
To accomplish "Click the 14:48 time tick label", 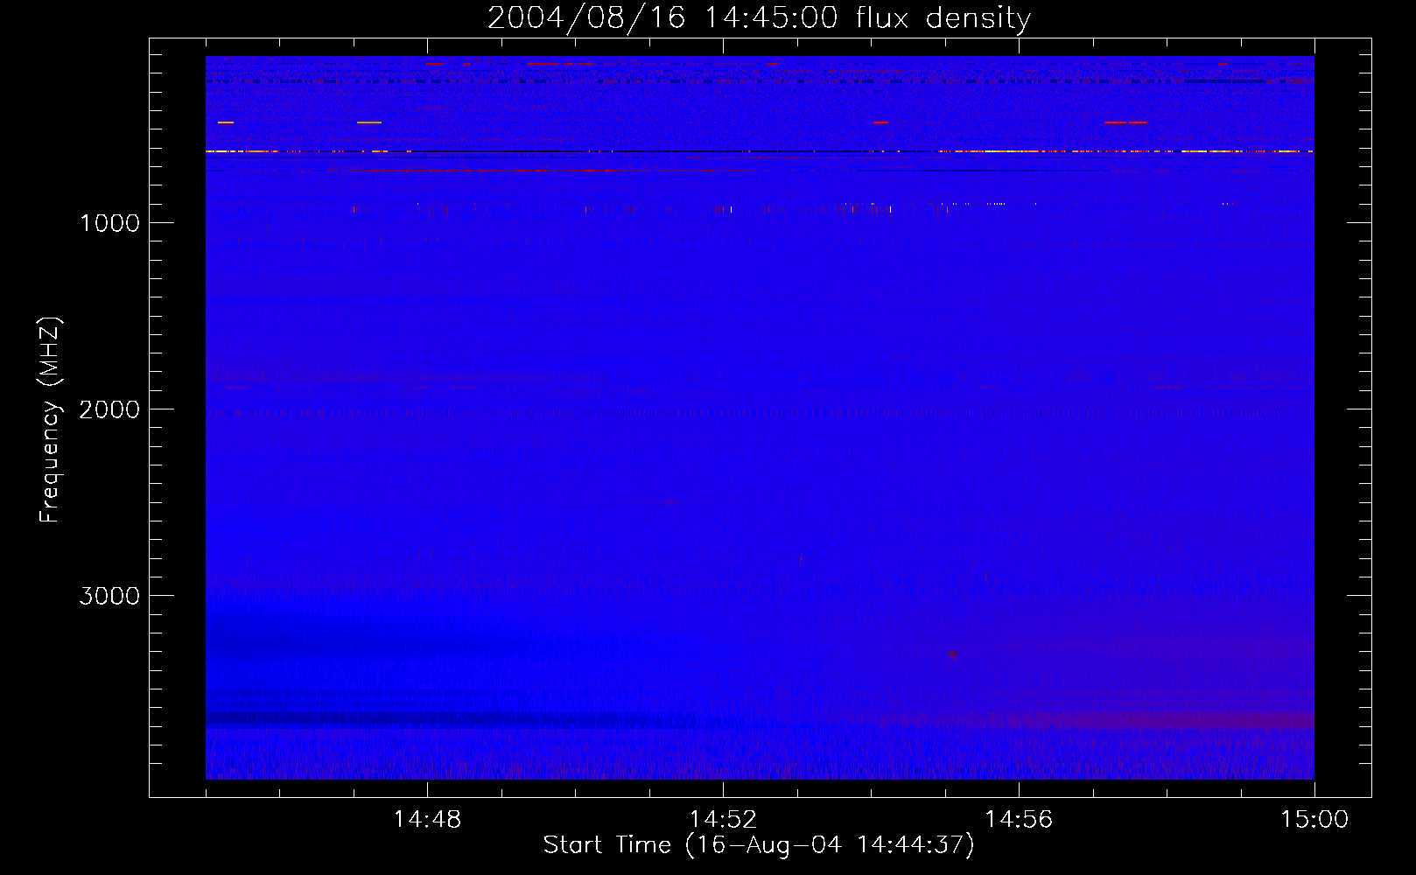I will tap(427, 820).
